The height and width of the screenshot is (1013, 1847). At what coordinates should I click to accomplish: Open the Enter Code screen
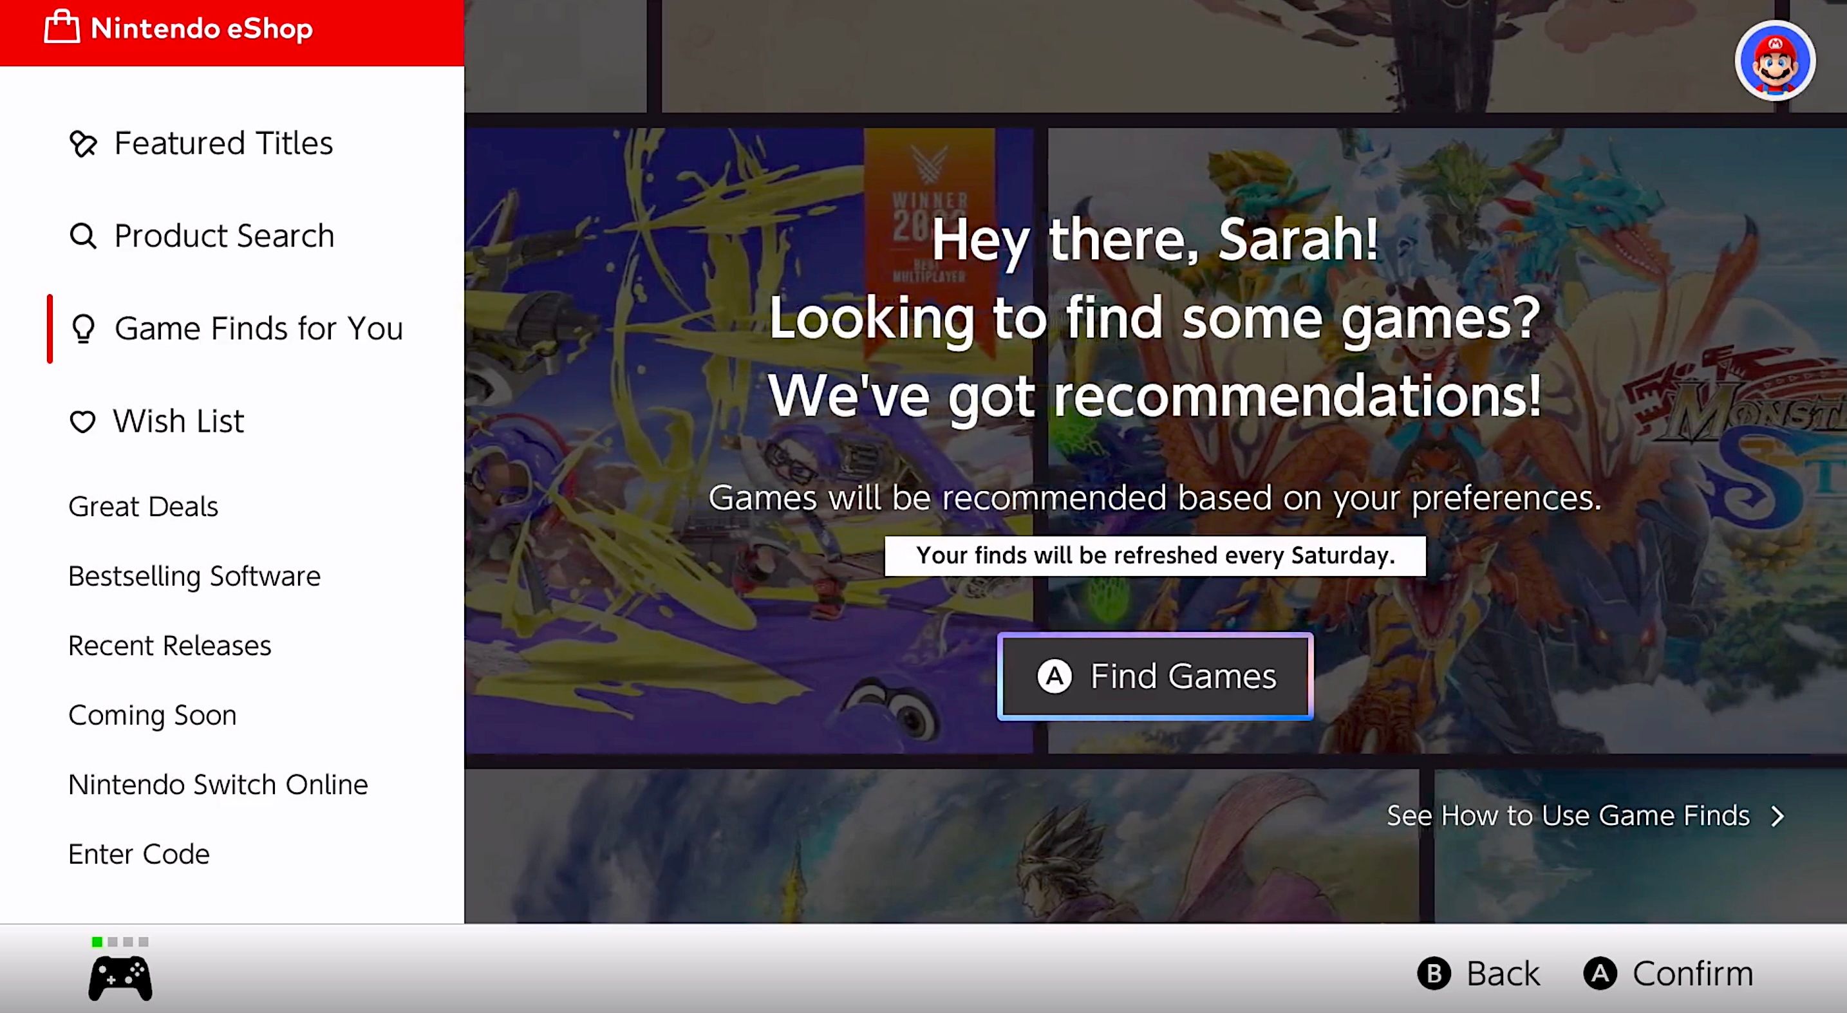[x=139, y=853]
